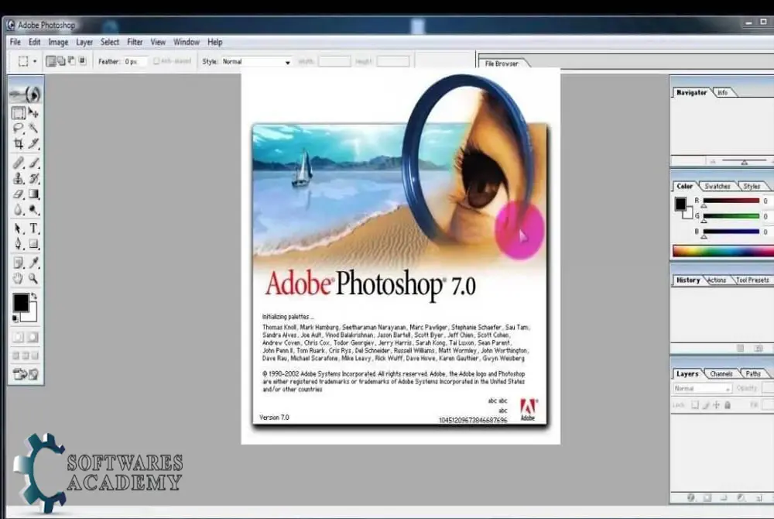Select the History Brush tool

click(33, 178)
